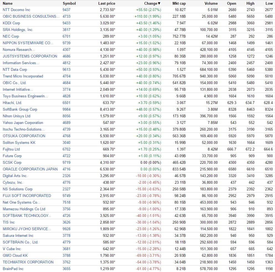Sort by High column header
The width and height of the screenshot is (275, 272).
[250, 3]
